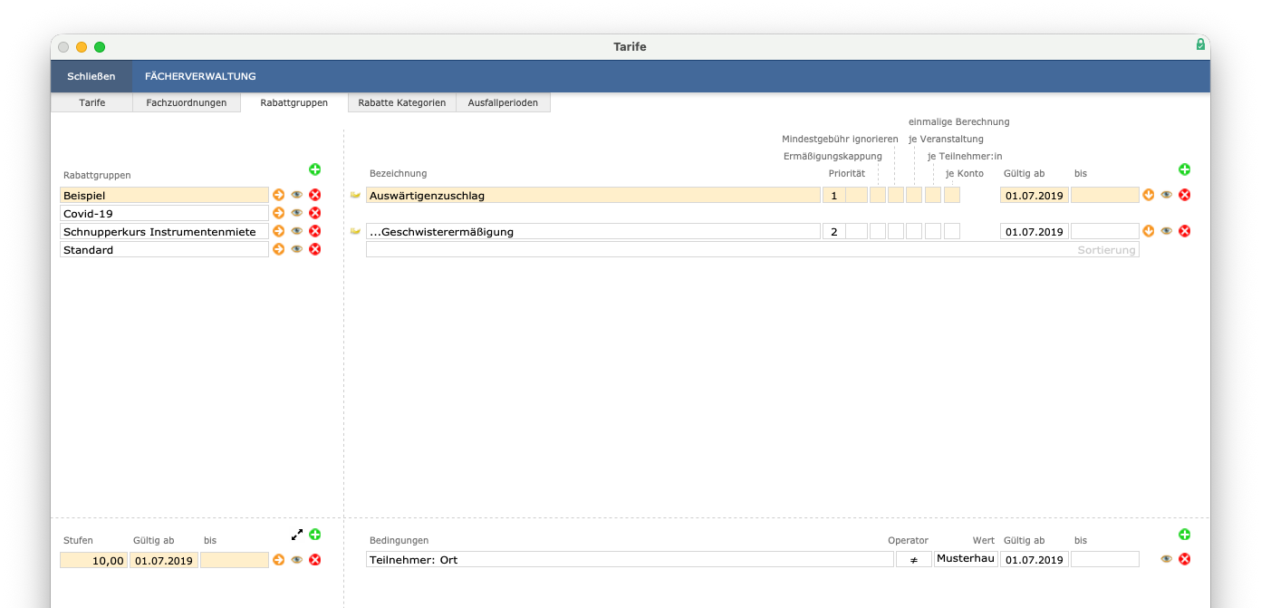Image resolution: width=1261 pixels, height=608 pixels.
Task: Expand the folder next to Geschwisterermäßigung
Action: pyautogui.click(x=355, y=231)
